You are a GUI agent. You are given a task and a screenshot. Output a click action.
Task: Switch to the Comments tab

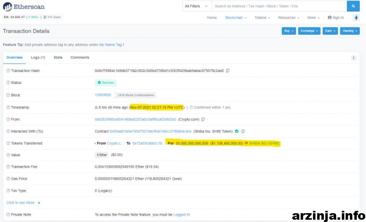point(80,58)
